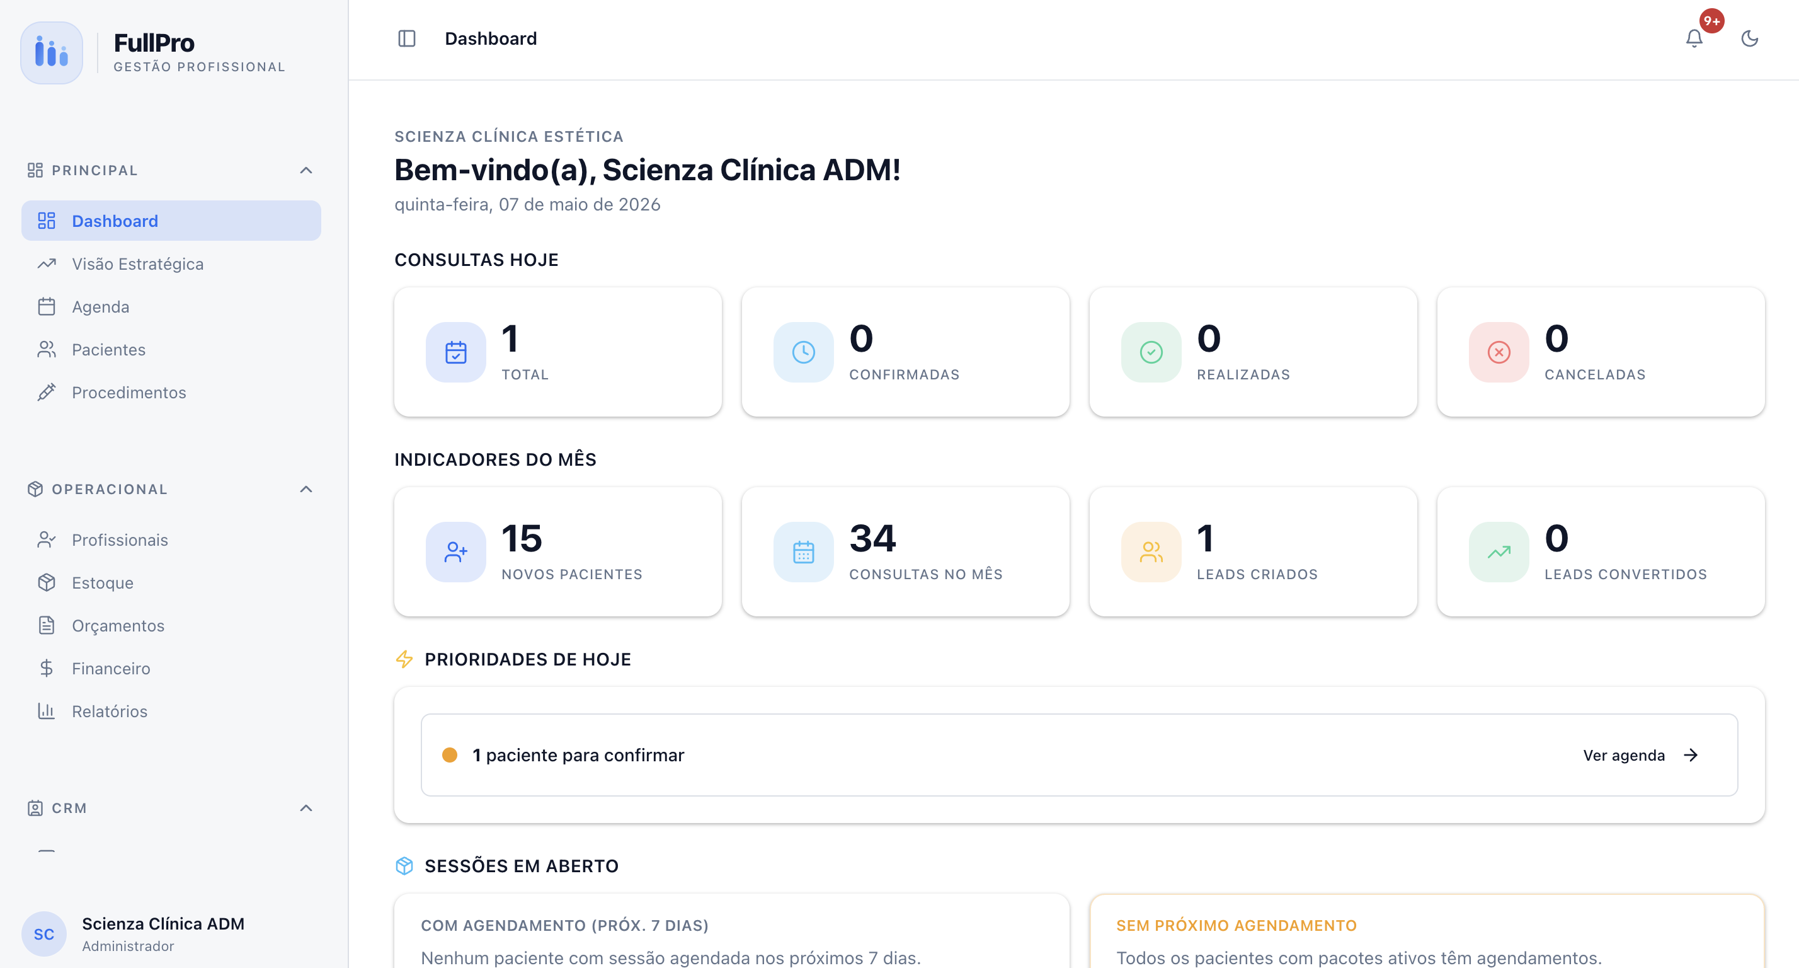Viewport: 1799px width, 968px height.
Task: Select the Canceladas card
Action: pos(1601,352)
